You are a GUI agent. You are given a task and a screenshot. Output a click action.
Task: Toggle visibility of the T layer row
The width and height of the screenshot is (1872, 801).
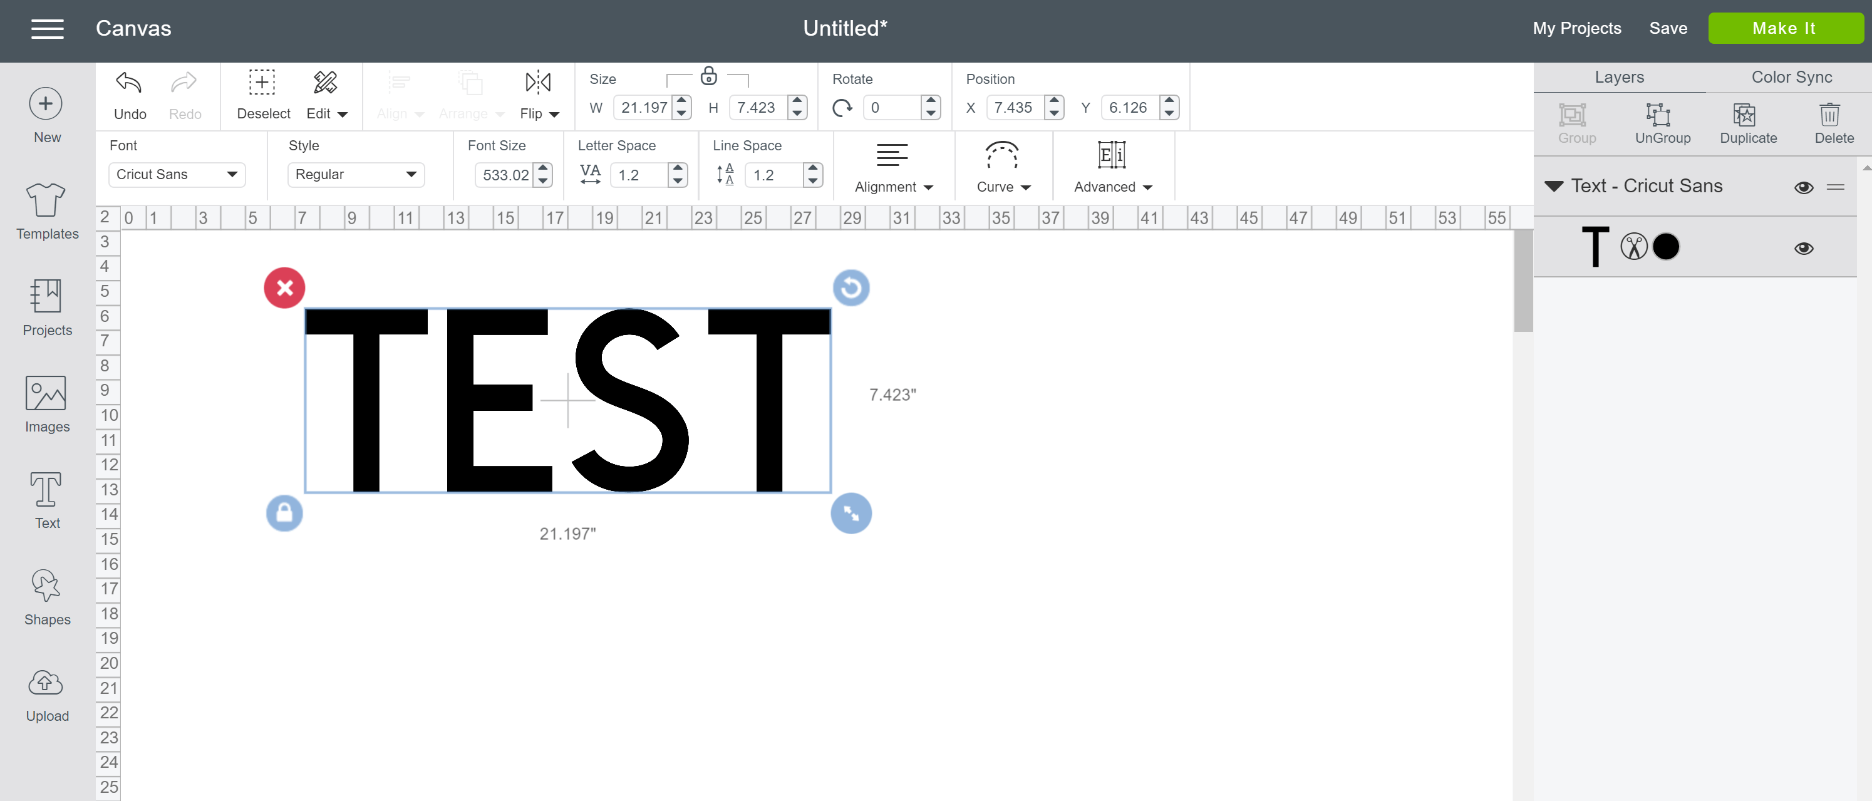click(x=1803, y=249)
